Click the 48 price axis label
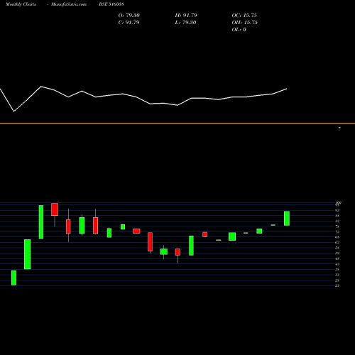355x355 pixels. pos(337,258)
